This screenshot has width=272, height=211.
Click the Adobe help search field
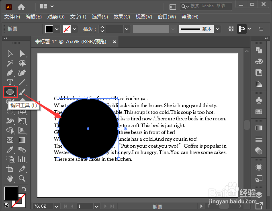point(206,6)
